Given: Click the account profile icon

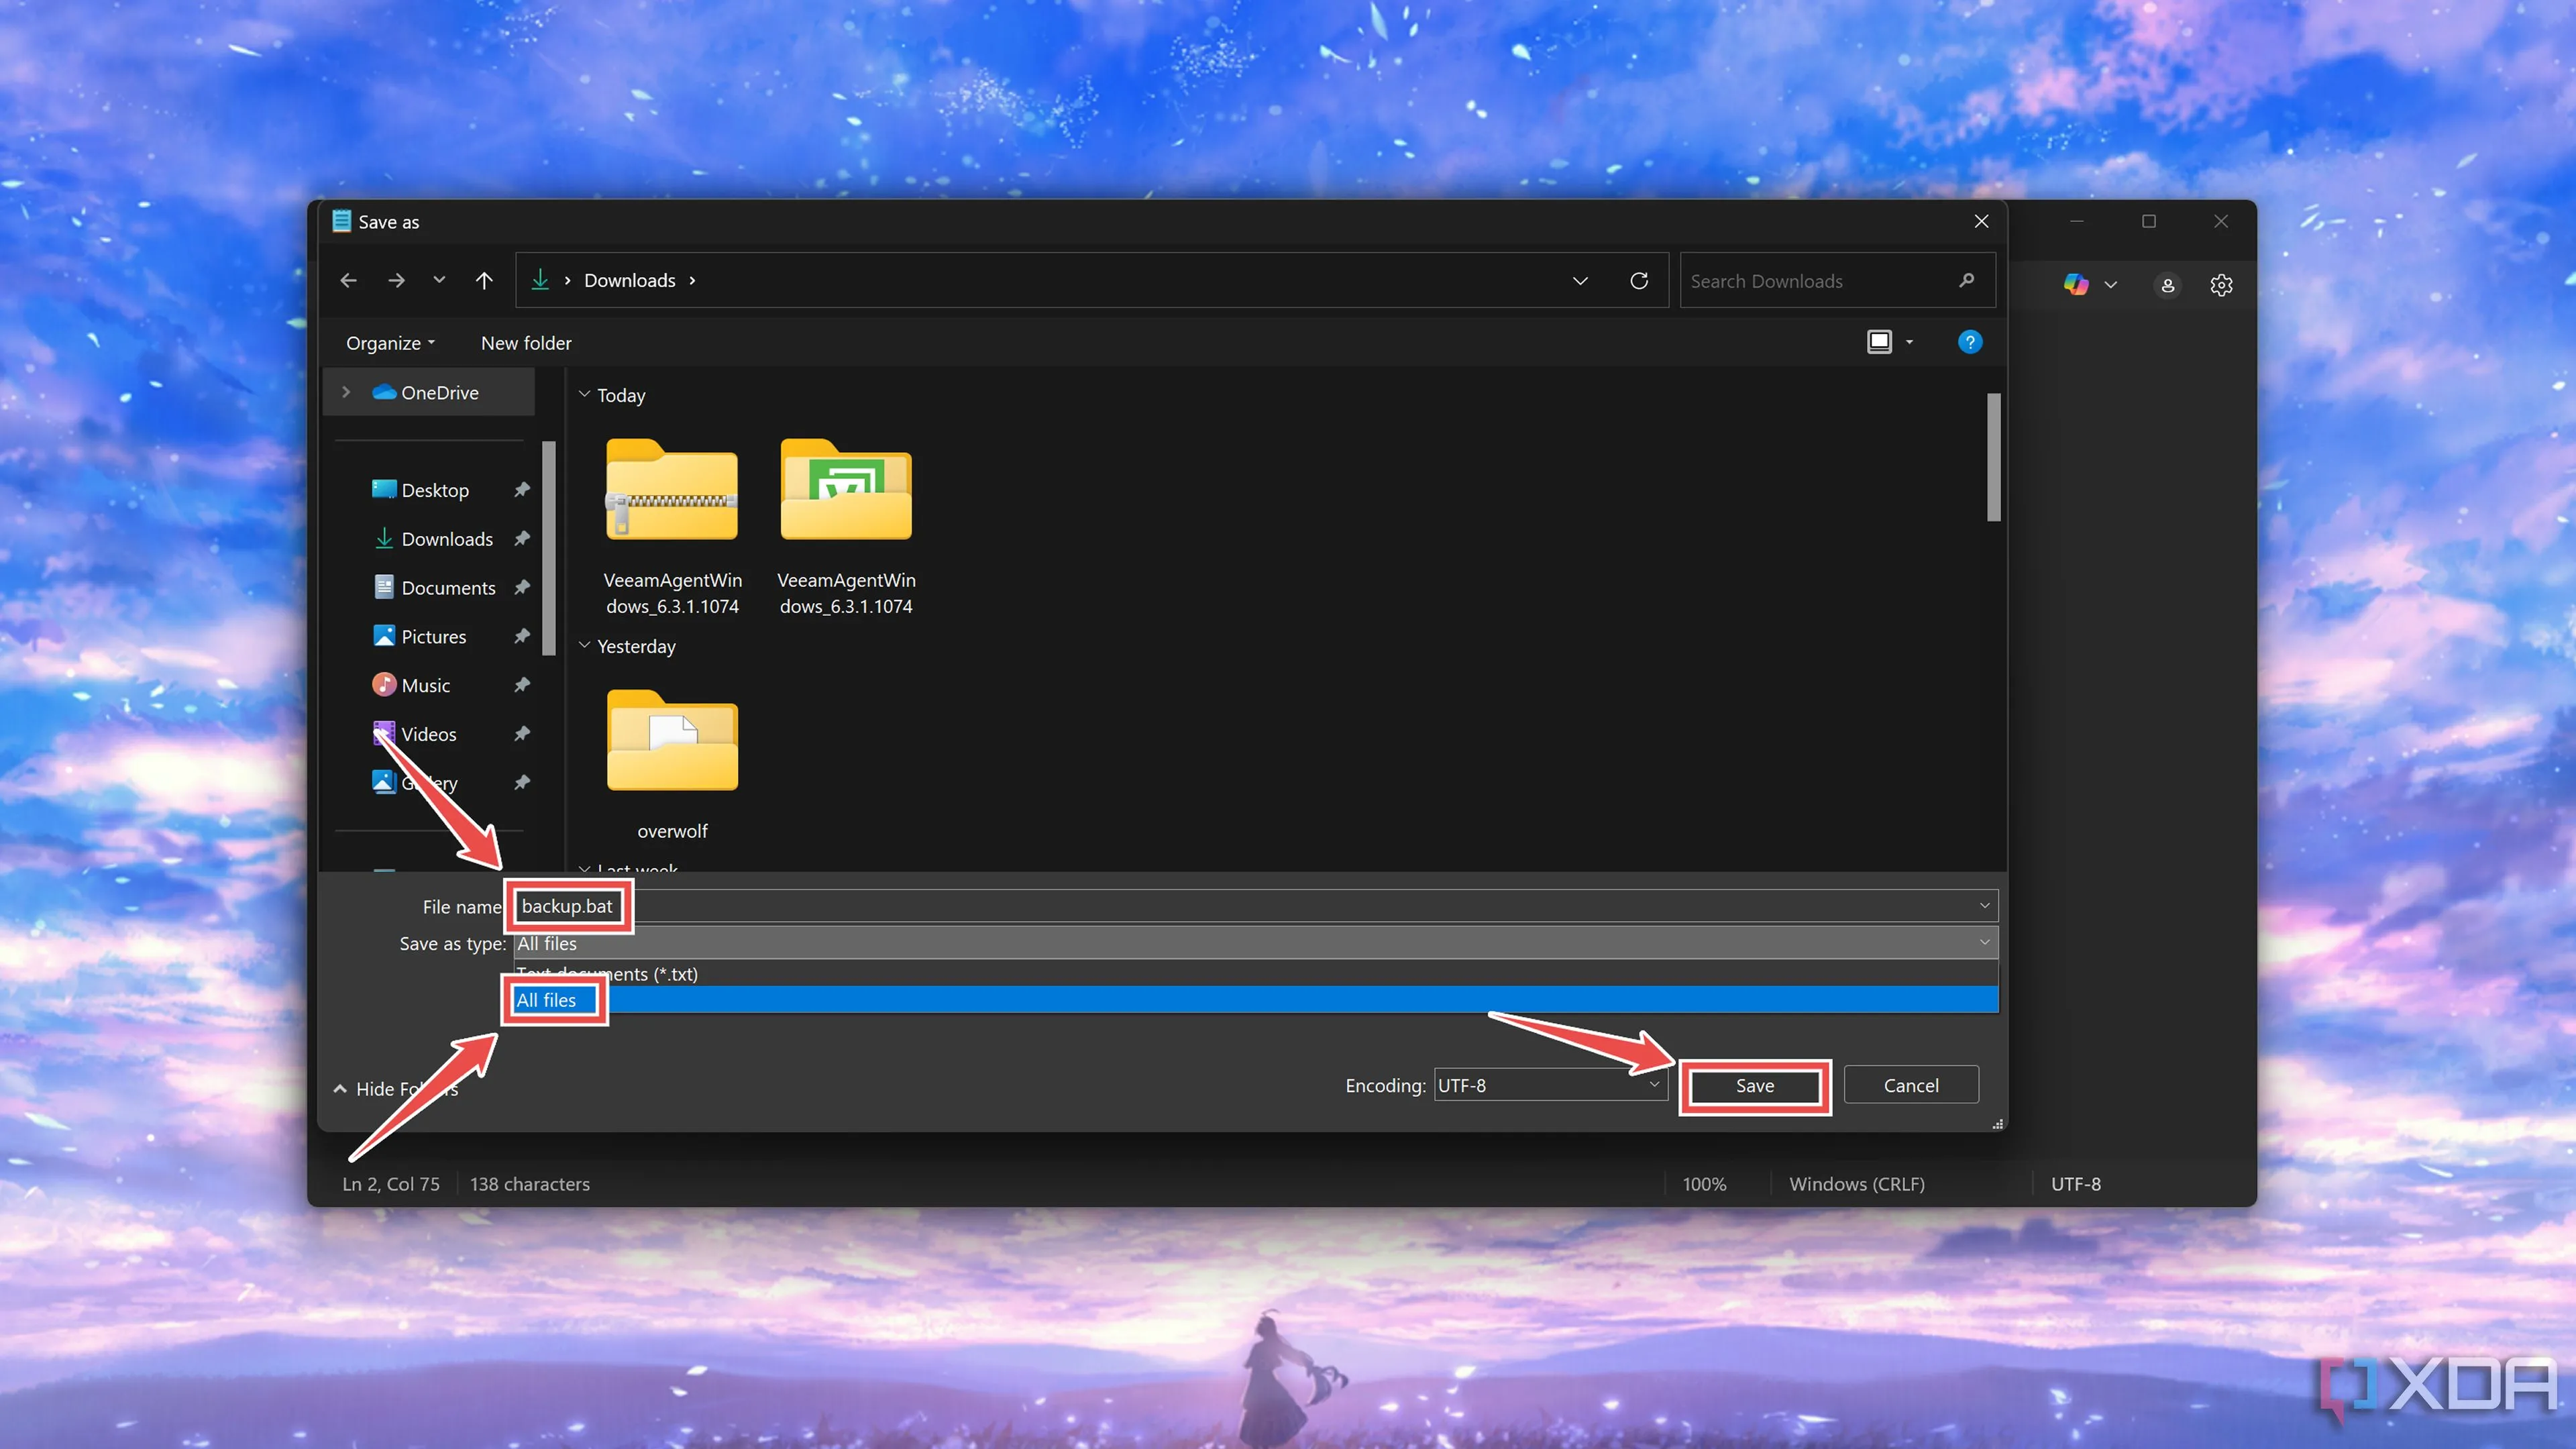Looking at the screenshot, I should tap(2167, 285).
